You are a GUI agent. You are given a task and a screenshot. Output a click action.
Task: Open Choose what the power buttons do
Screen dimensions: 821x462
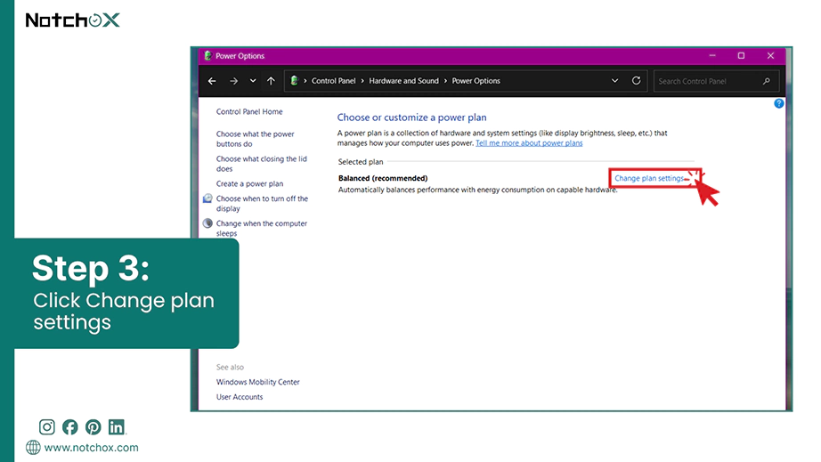point(255,139)
